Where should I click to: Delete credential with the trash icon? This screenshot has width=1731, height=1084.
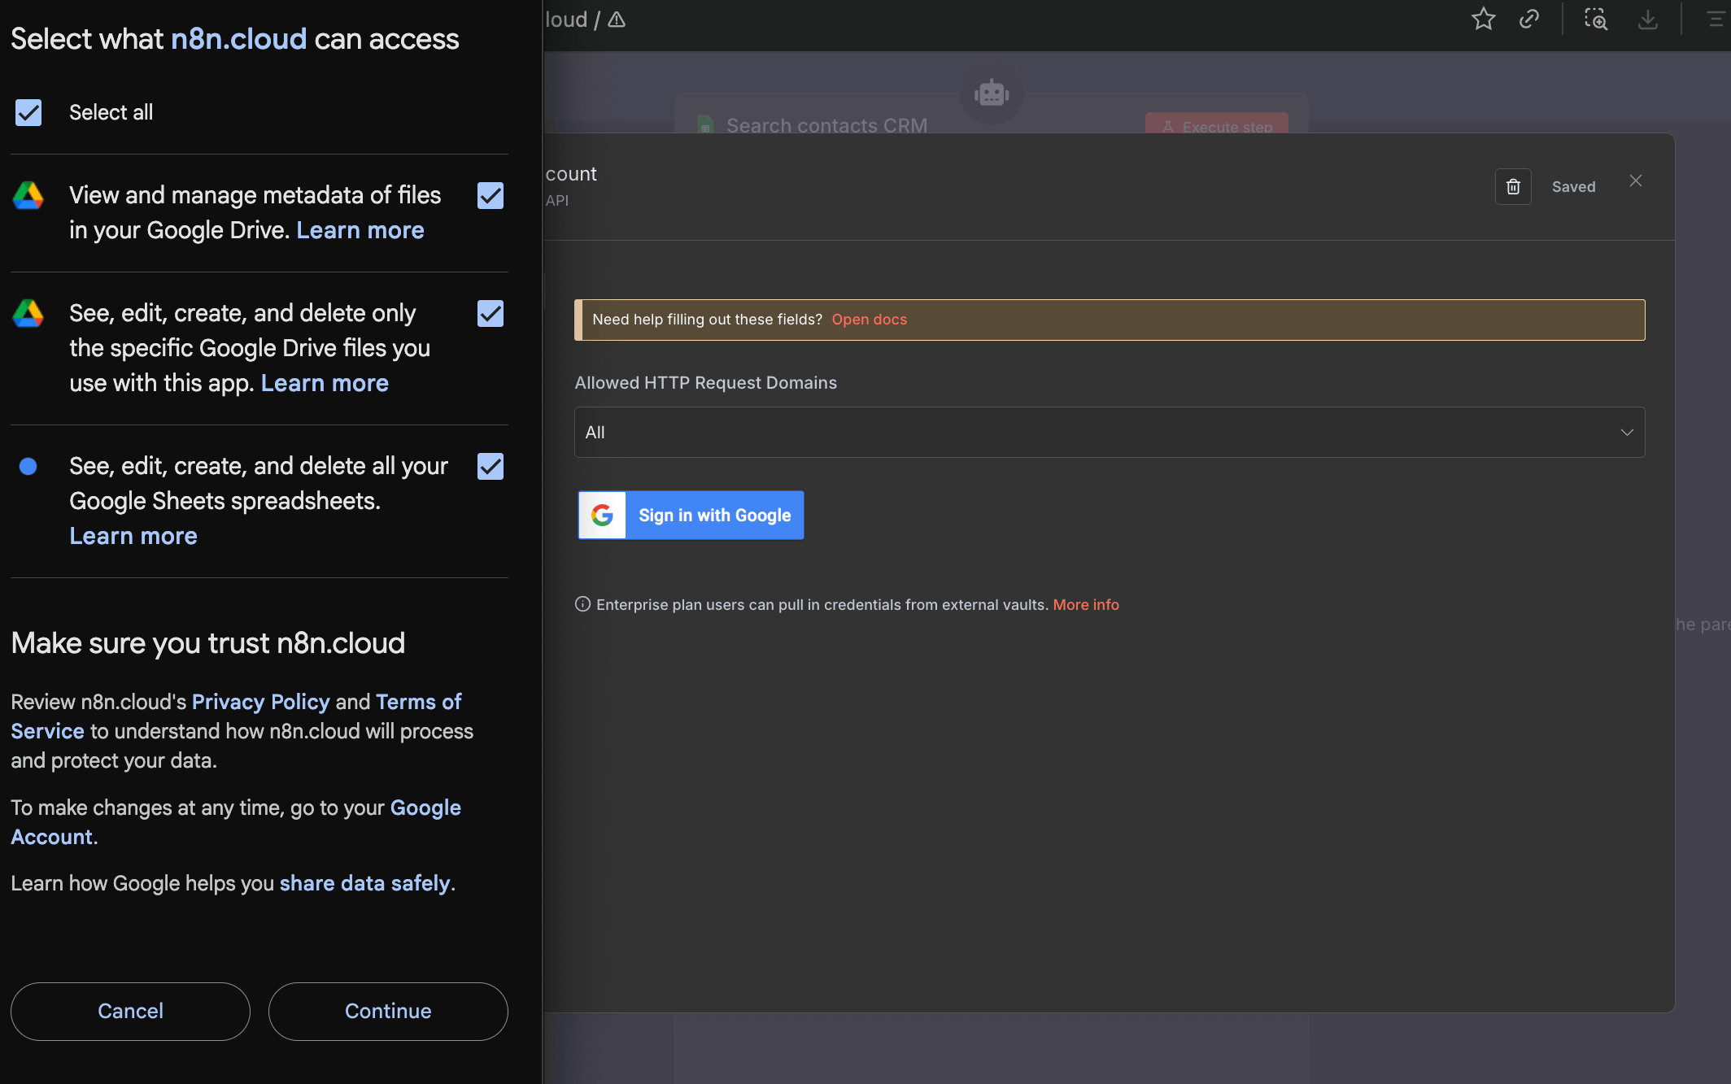pos(1513,187)
